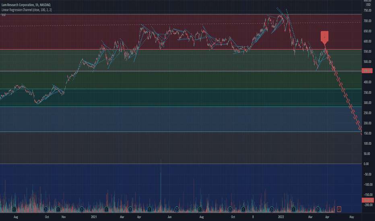Click dividend D marker just after the Jun label
Screen dimensions: 375x221
point(177,209)
